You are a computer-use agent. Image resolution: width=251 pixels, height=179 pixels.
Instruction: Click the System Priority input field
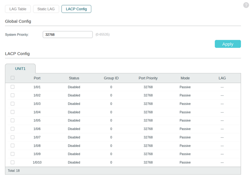pyautogui.click(x=67, y=34)
